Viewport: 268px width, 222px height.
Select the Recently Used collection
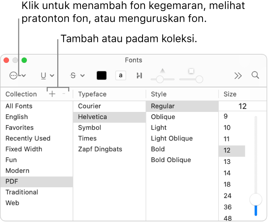click(37, 139)
